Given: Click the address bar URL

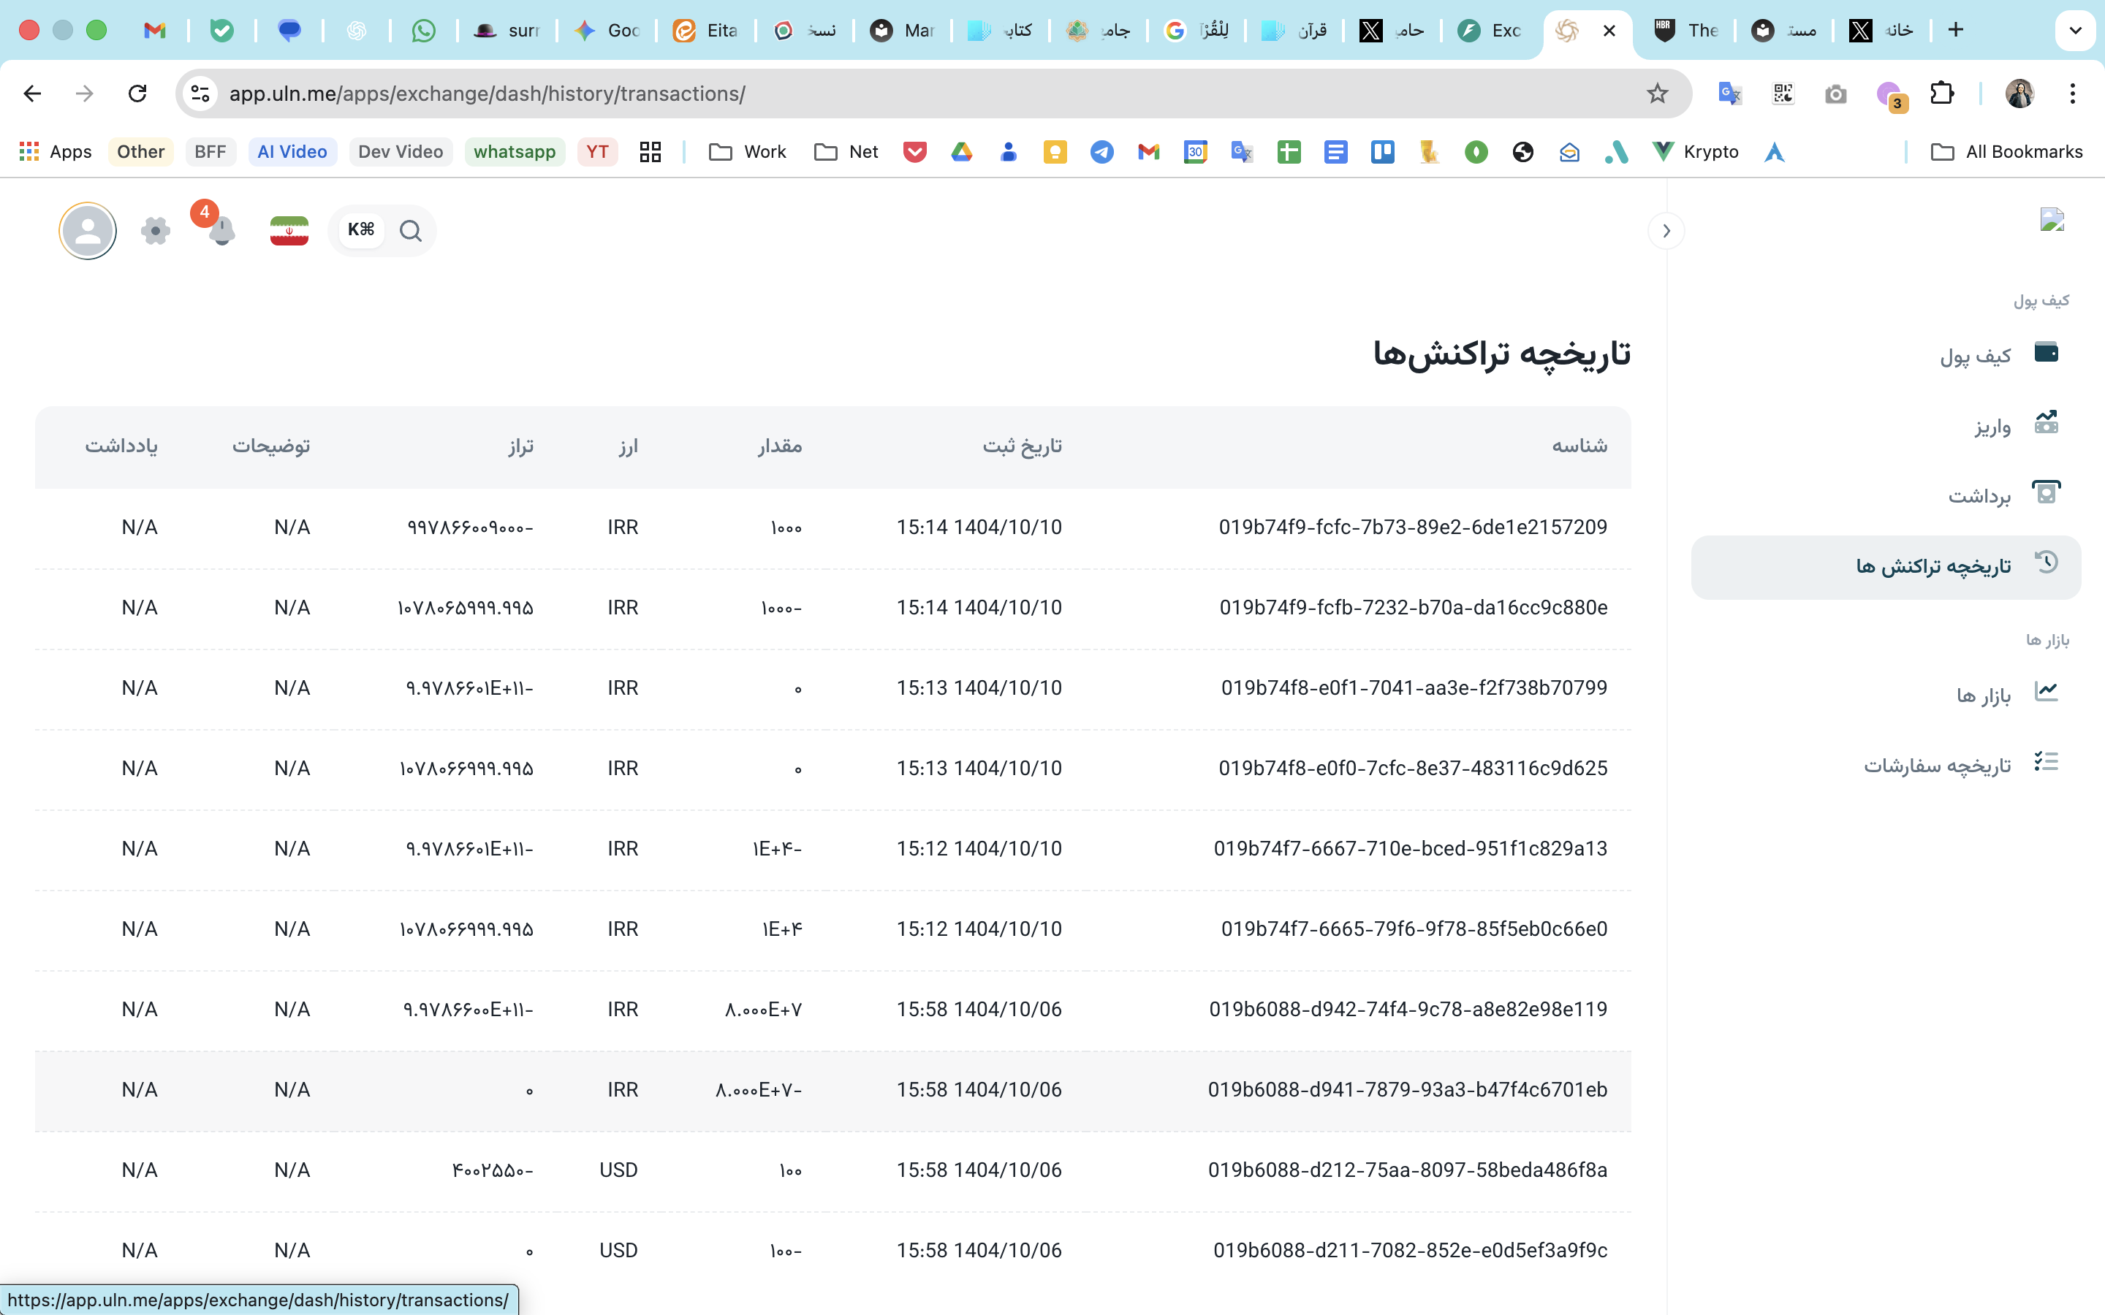Looking at the screenshot, I should pos(487,93).
